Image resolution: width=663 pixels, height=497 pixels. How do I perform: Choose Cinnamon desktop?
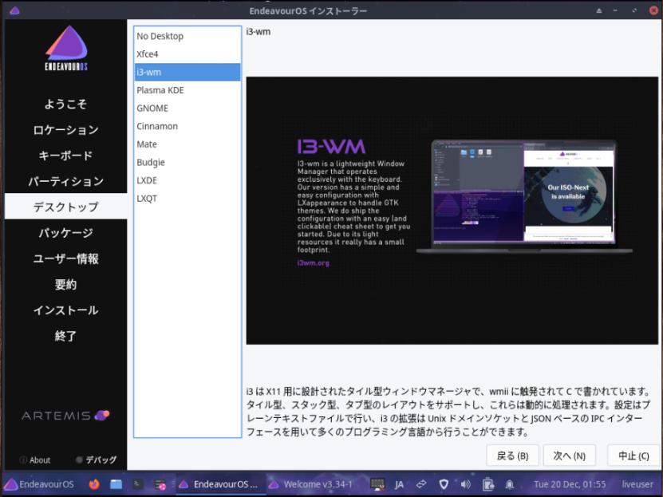(187, 126)
